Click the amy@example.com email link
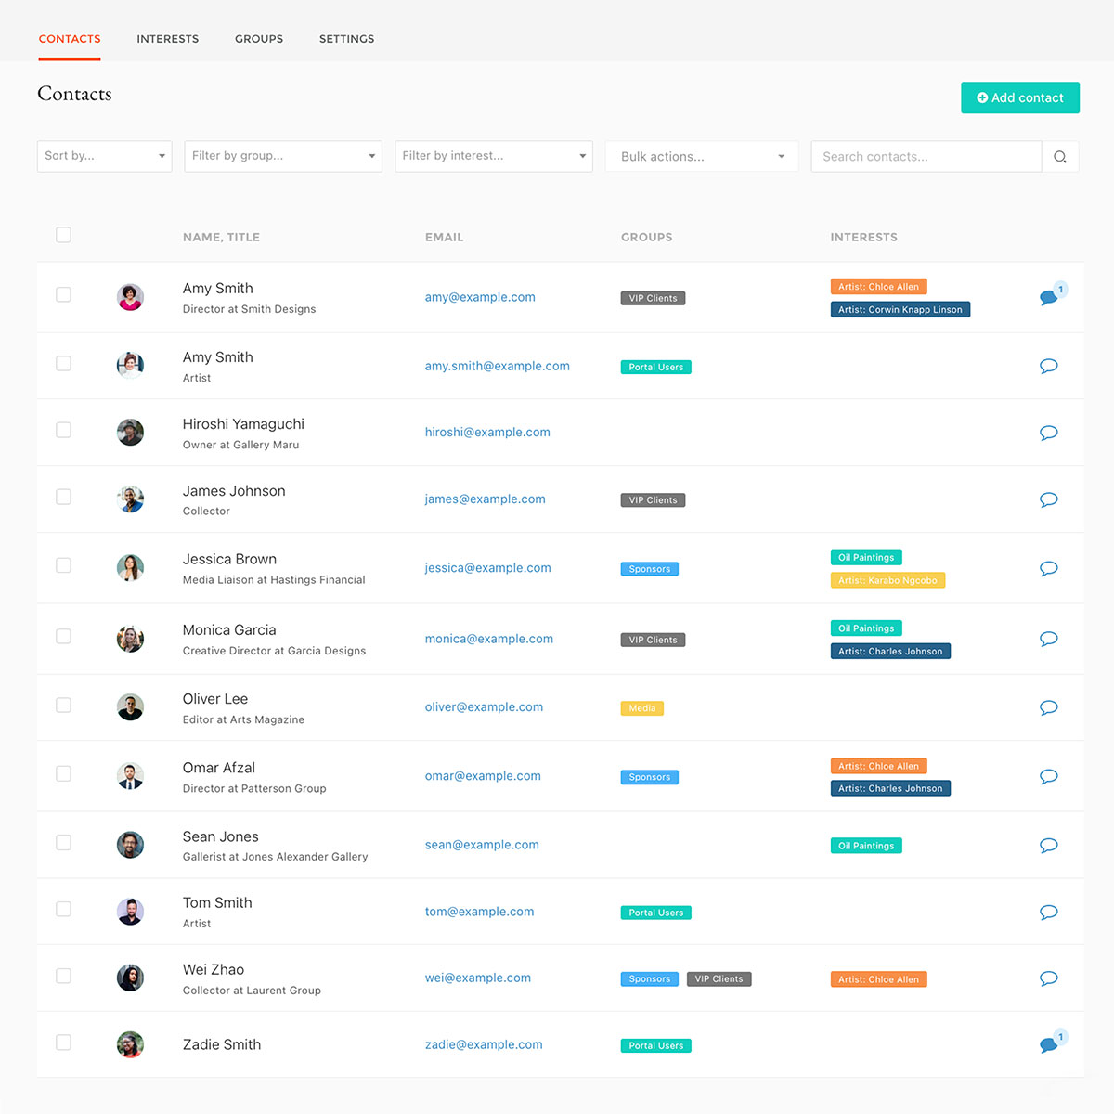1114x1114 pixels. [480, 297]
